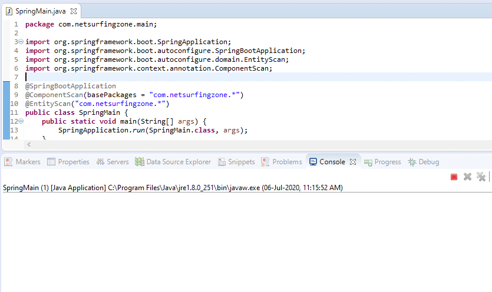Click Remove Launch gray X icon

coord(467,177)
